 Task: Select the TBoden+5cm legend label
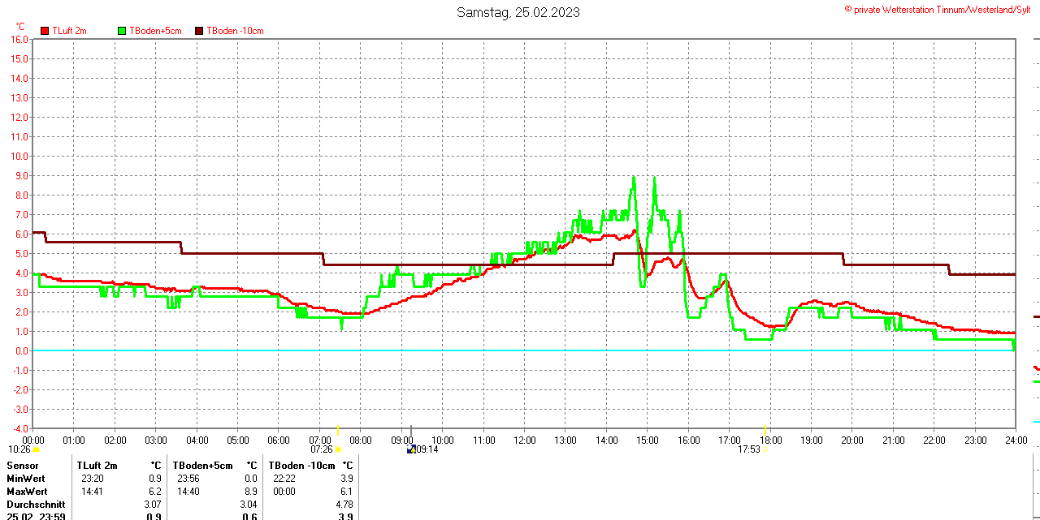pyautogui.click(x=155, y=31)
